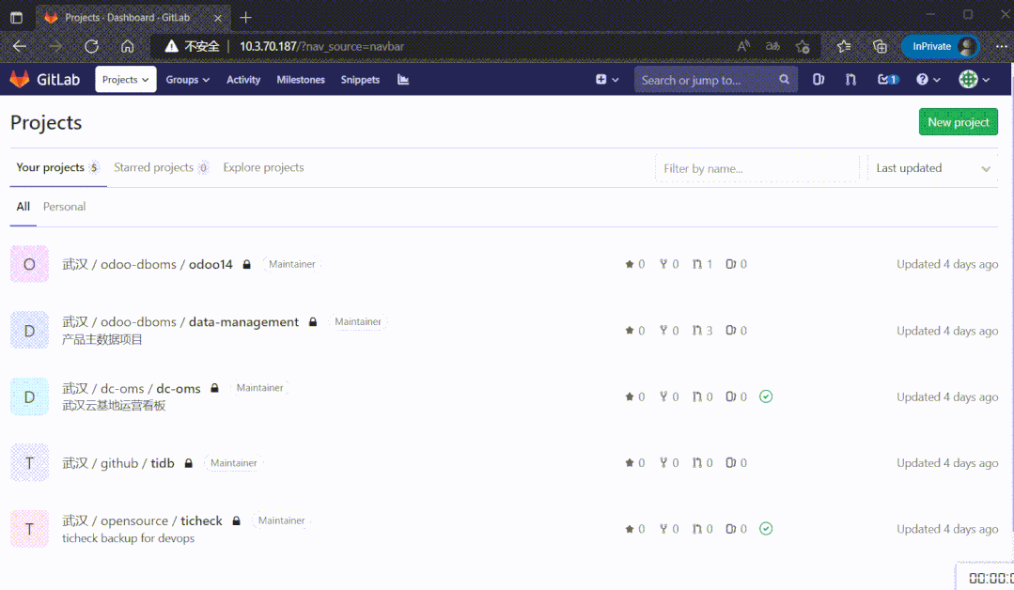This screenshot has width=1014, height=590.
Task: Click merge requests count for data-management
Action: point(702,331)
